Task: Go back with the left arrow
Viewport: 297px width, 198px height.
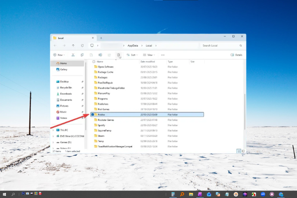Action: click(x=55, y=46)
